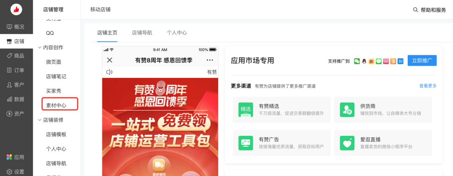
Task: Collapse the 店铺装修 menu group
Action: coord(39,120)
